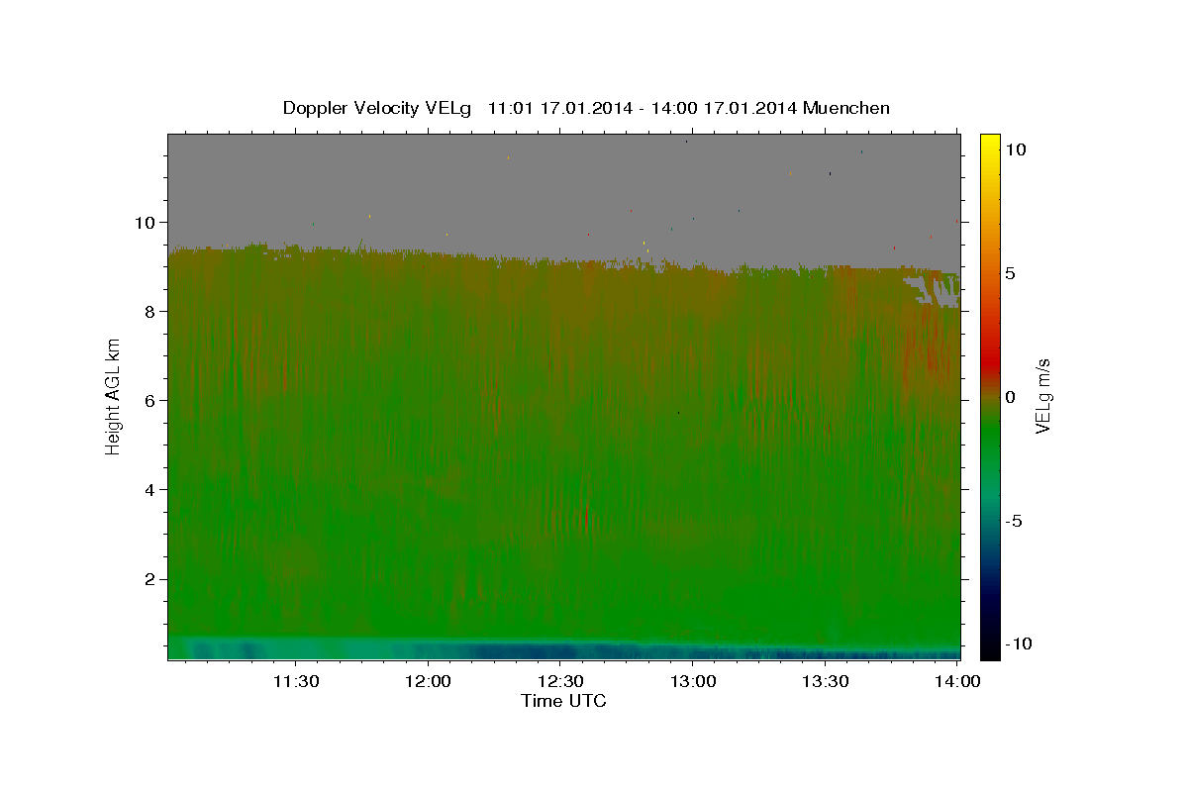Click the colorbar value 0 label
The width and height of the screenshot is (1188, 792).
(x=1010, y=397)
